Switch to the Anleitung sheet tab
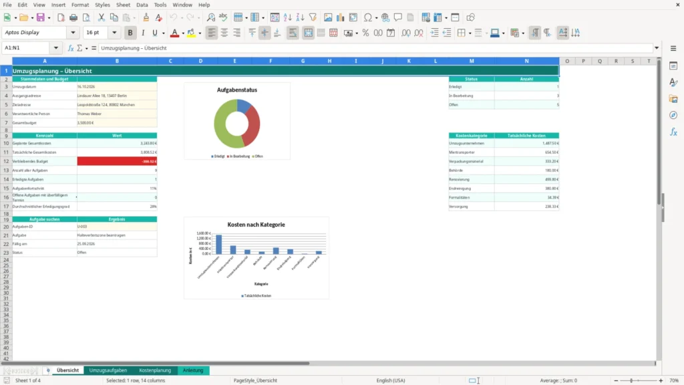 coord(193,370)
